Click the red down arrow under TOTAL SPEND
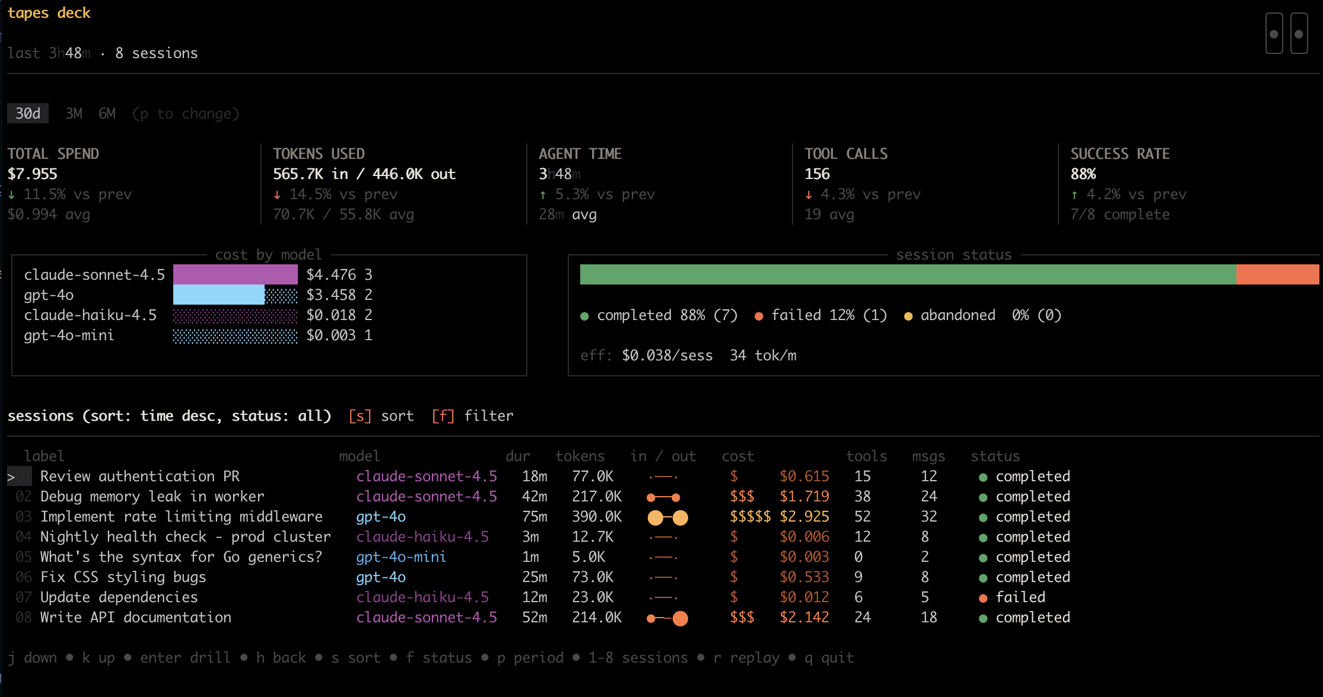 [11, 194]
